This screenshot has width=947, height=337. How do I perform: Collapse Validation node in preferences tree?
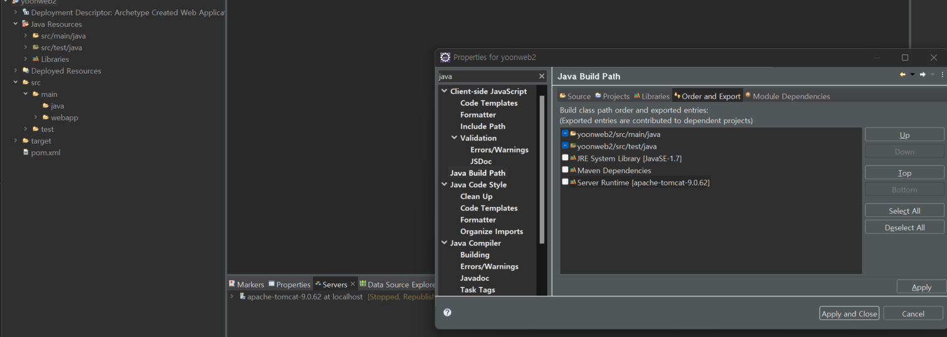click(454, 138)
